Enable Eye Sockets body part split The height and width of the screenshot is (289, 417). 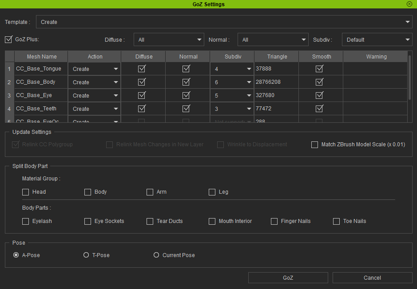[x=88, y=221]
